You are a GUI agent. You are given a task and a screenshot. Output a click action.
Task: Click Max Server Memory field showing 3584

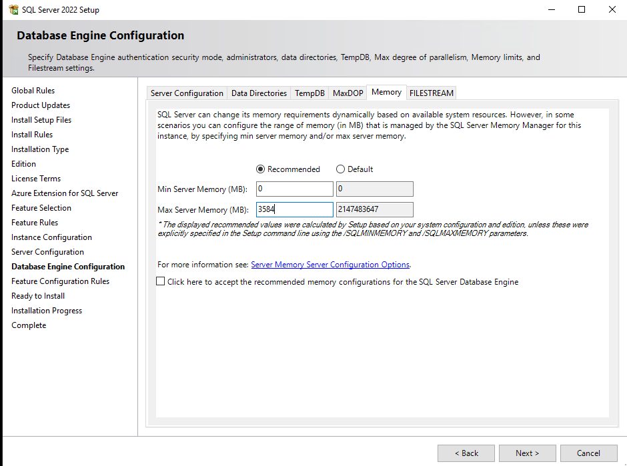point(295,209)
